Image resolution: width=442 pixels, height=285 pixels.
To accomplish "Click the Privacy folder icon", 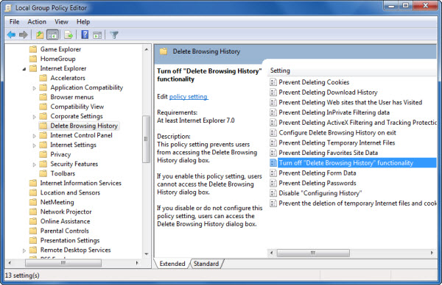I will coord(43,154).
